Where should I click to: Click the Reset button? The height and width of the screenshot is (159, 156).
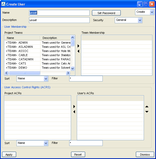[78, 155]
